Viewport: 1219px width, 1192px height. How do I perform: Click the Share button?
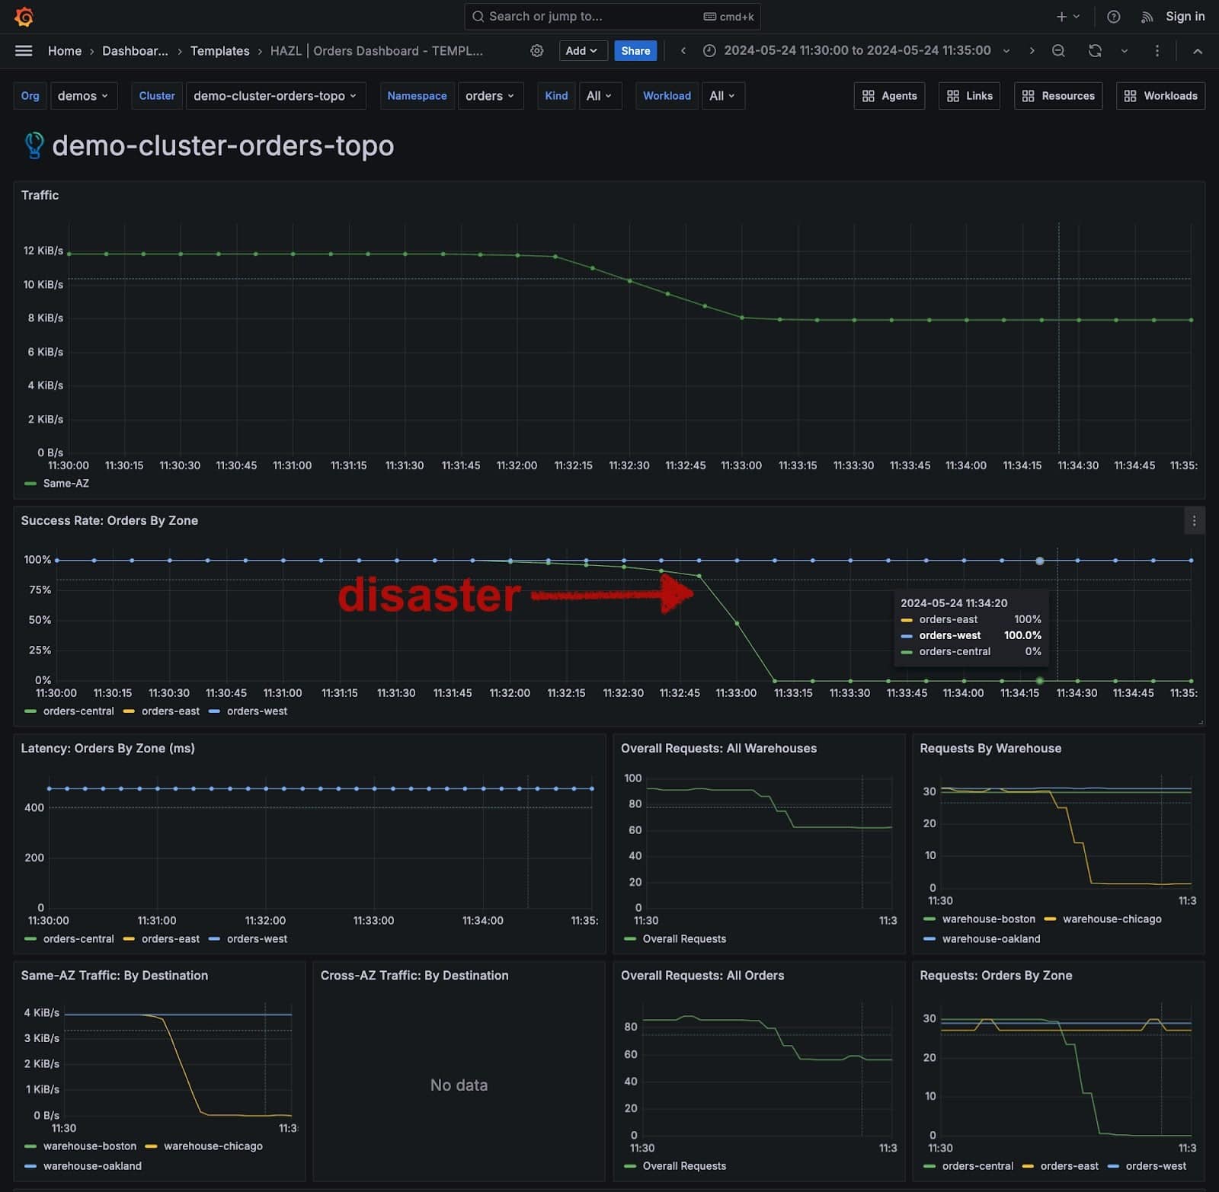[x=635, y=50]
